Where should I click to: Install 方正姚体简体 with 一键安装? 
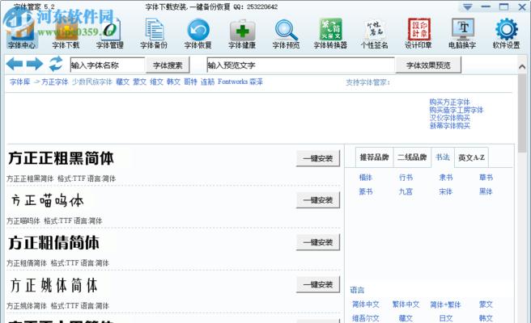[318, 284]
